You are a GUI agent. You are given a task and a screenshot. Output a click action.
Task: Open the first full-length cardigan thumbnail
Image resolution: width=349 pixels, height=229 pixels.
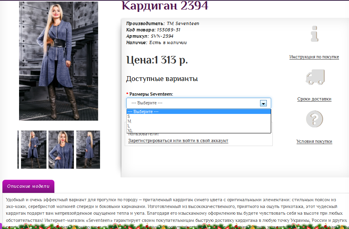tap(34, 150)
